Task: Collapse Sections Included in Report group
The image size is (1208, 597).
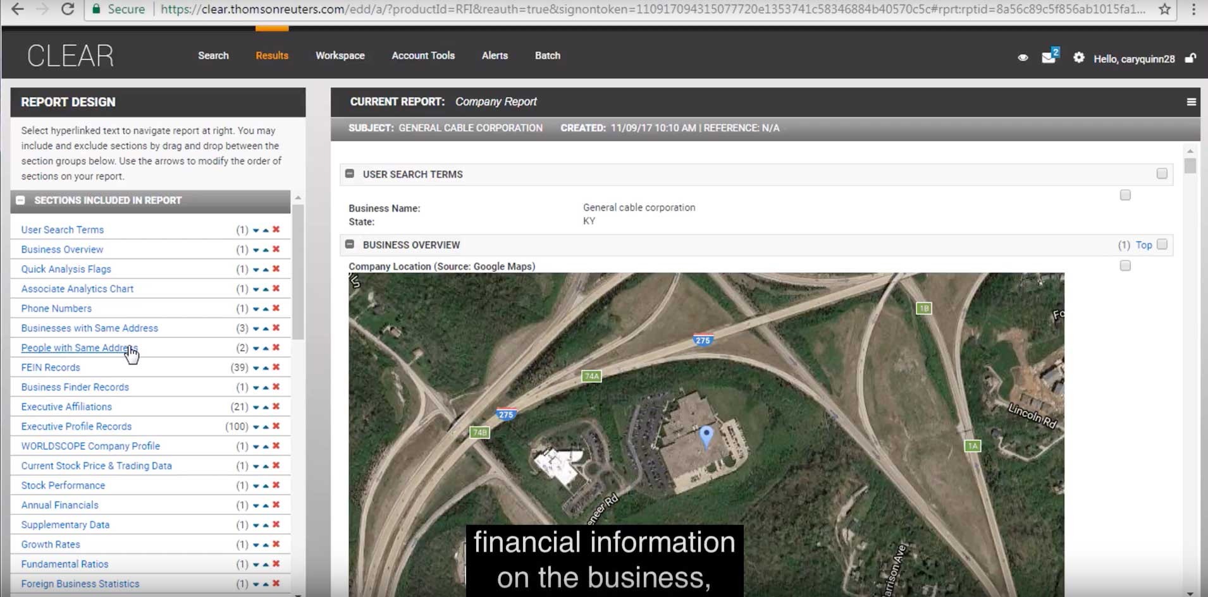Action: coord(21,200)
